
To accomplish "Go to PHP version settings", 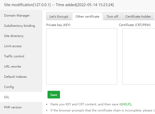I will tap(13, 107).
